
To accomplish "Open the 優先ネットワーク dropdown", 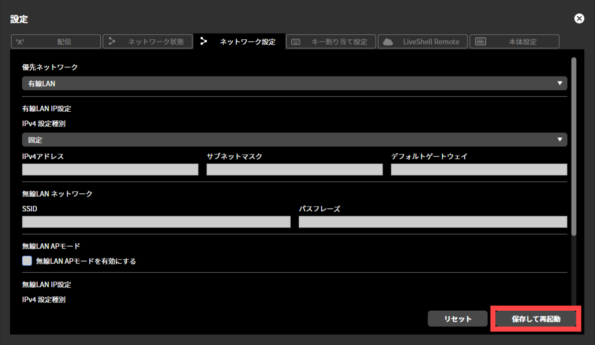I will (294, 83).
